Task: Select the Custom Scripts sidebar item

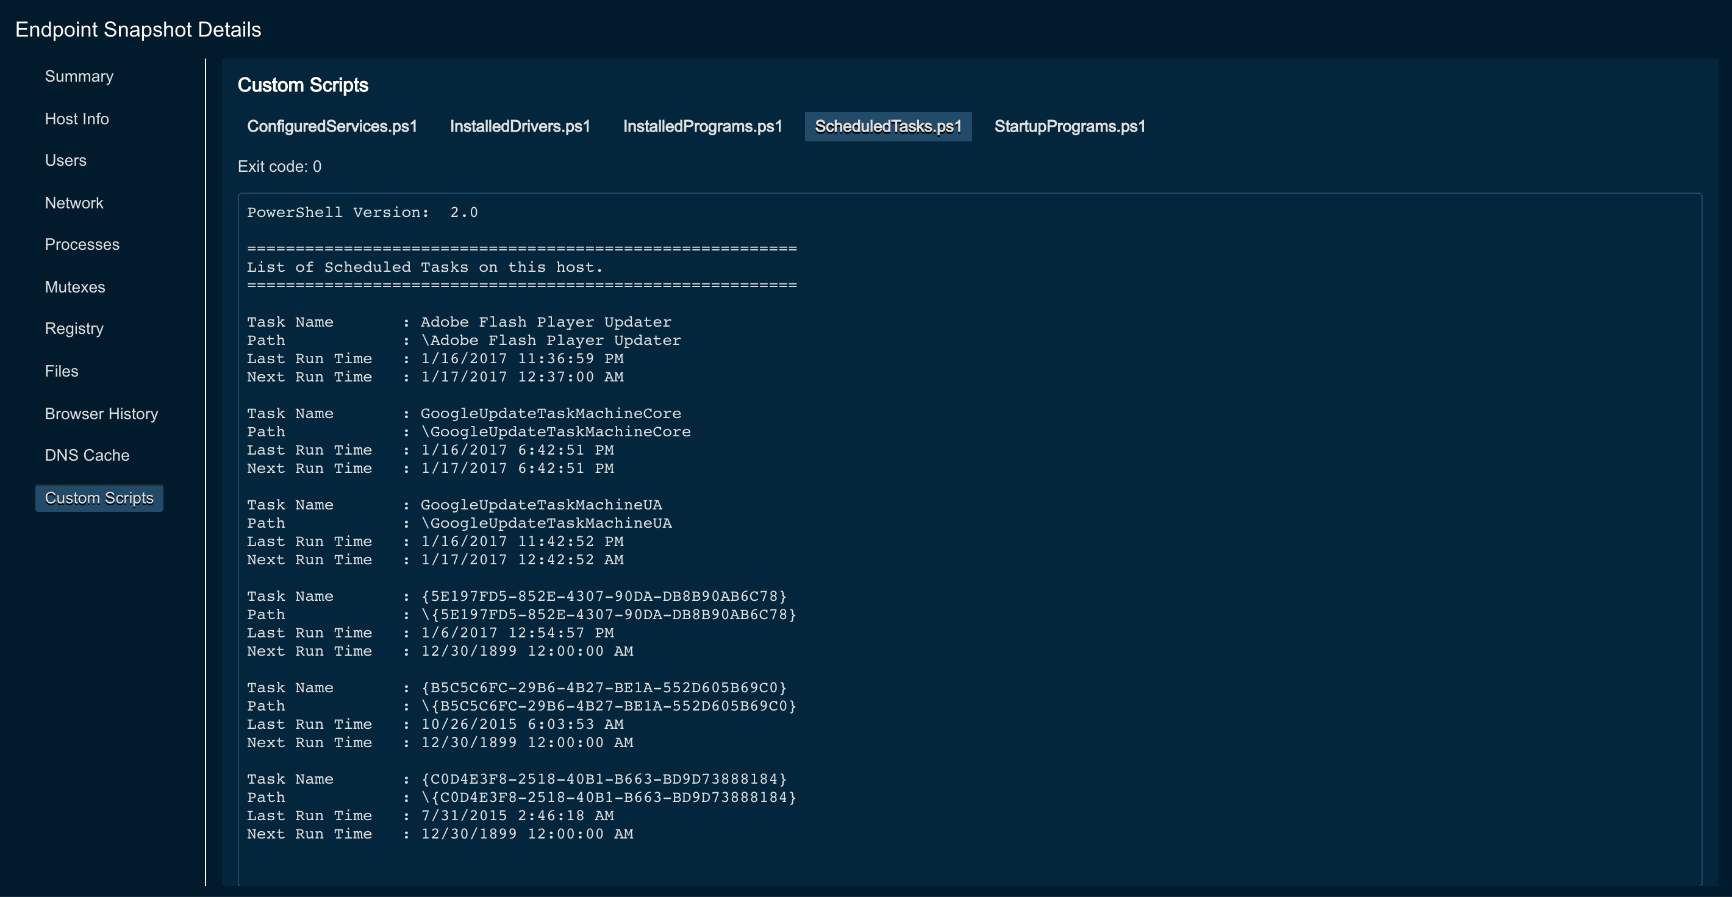Action: click(99, 498)
